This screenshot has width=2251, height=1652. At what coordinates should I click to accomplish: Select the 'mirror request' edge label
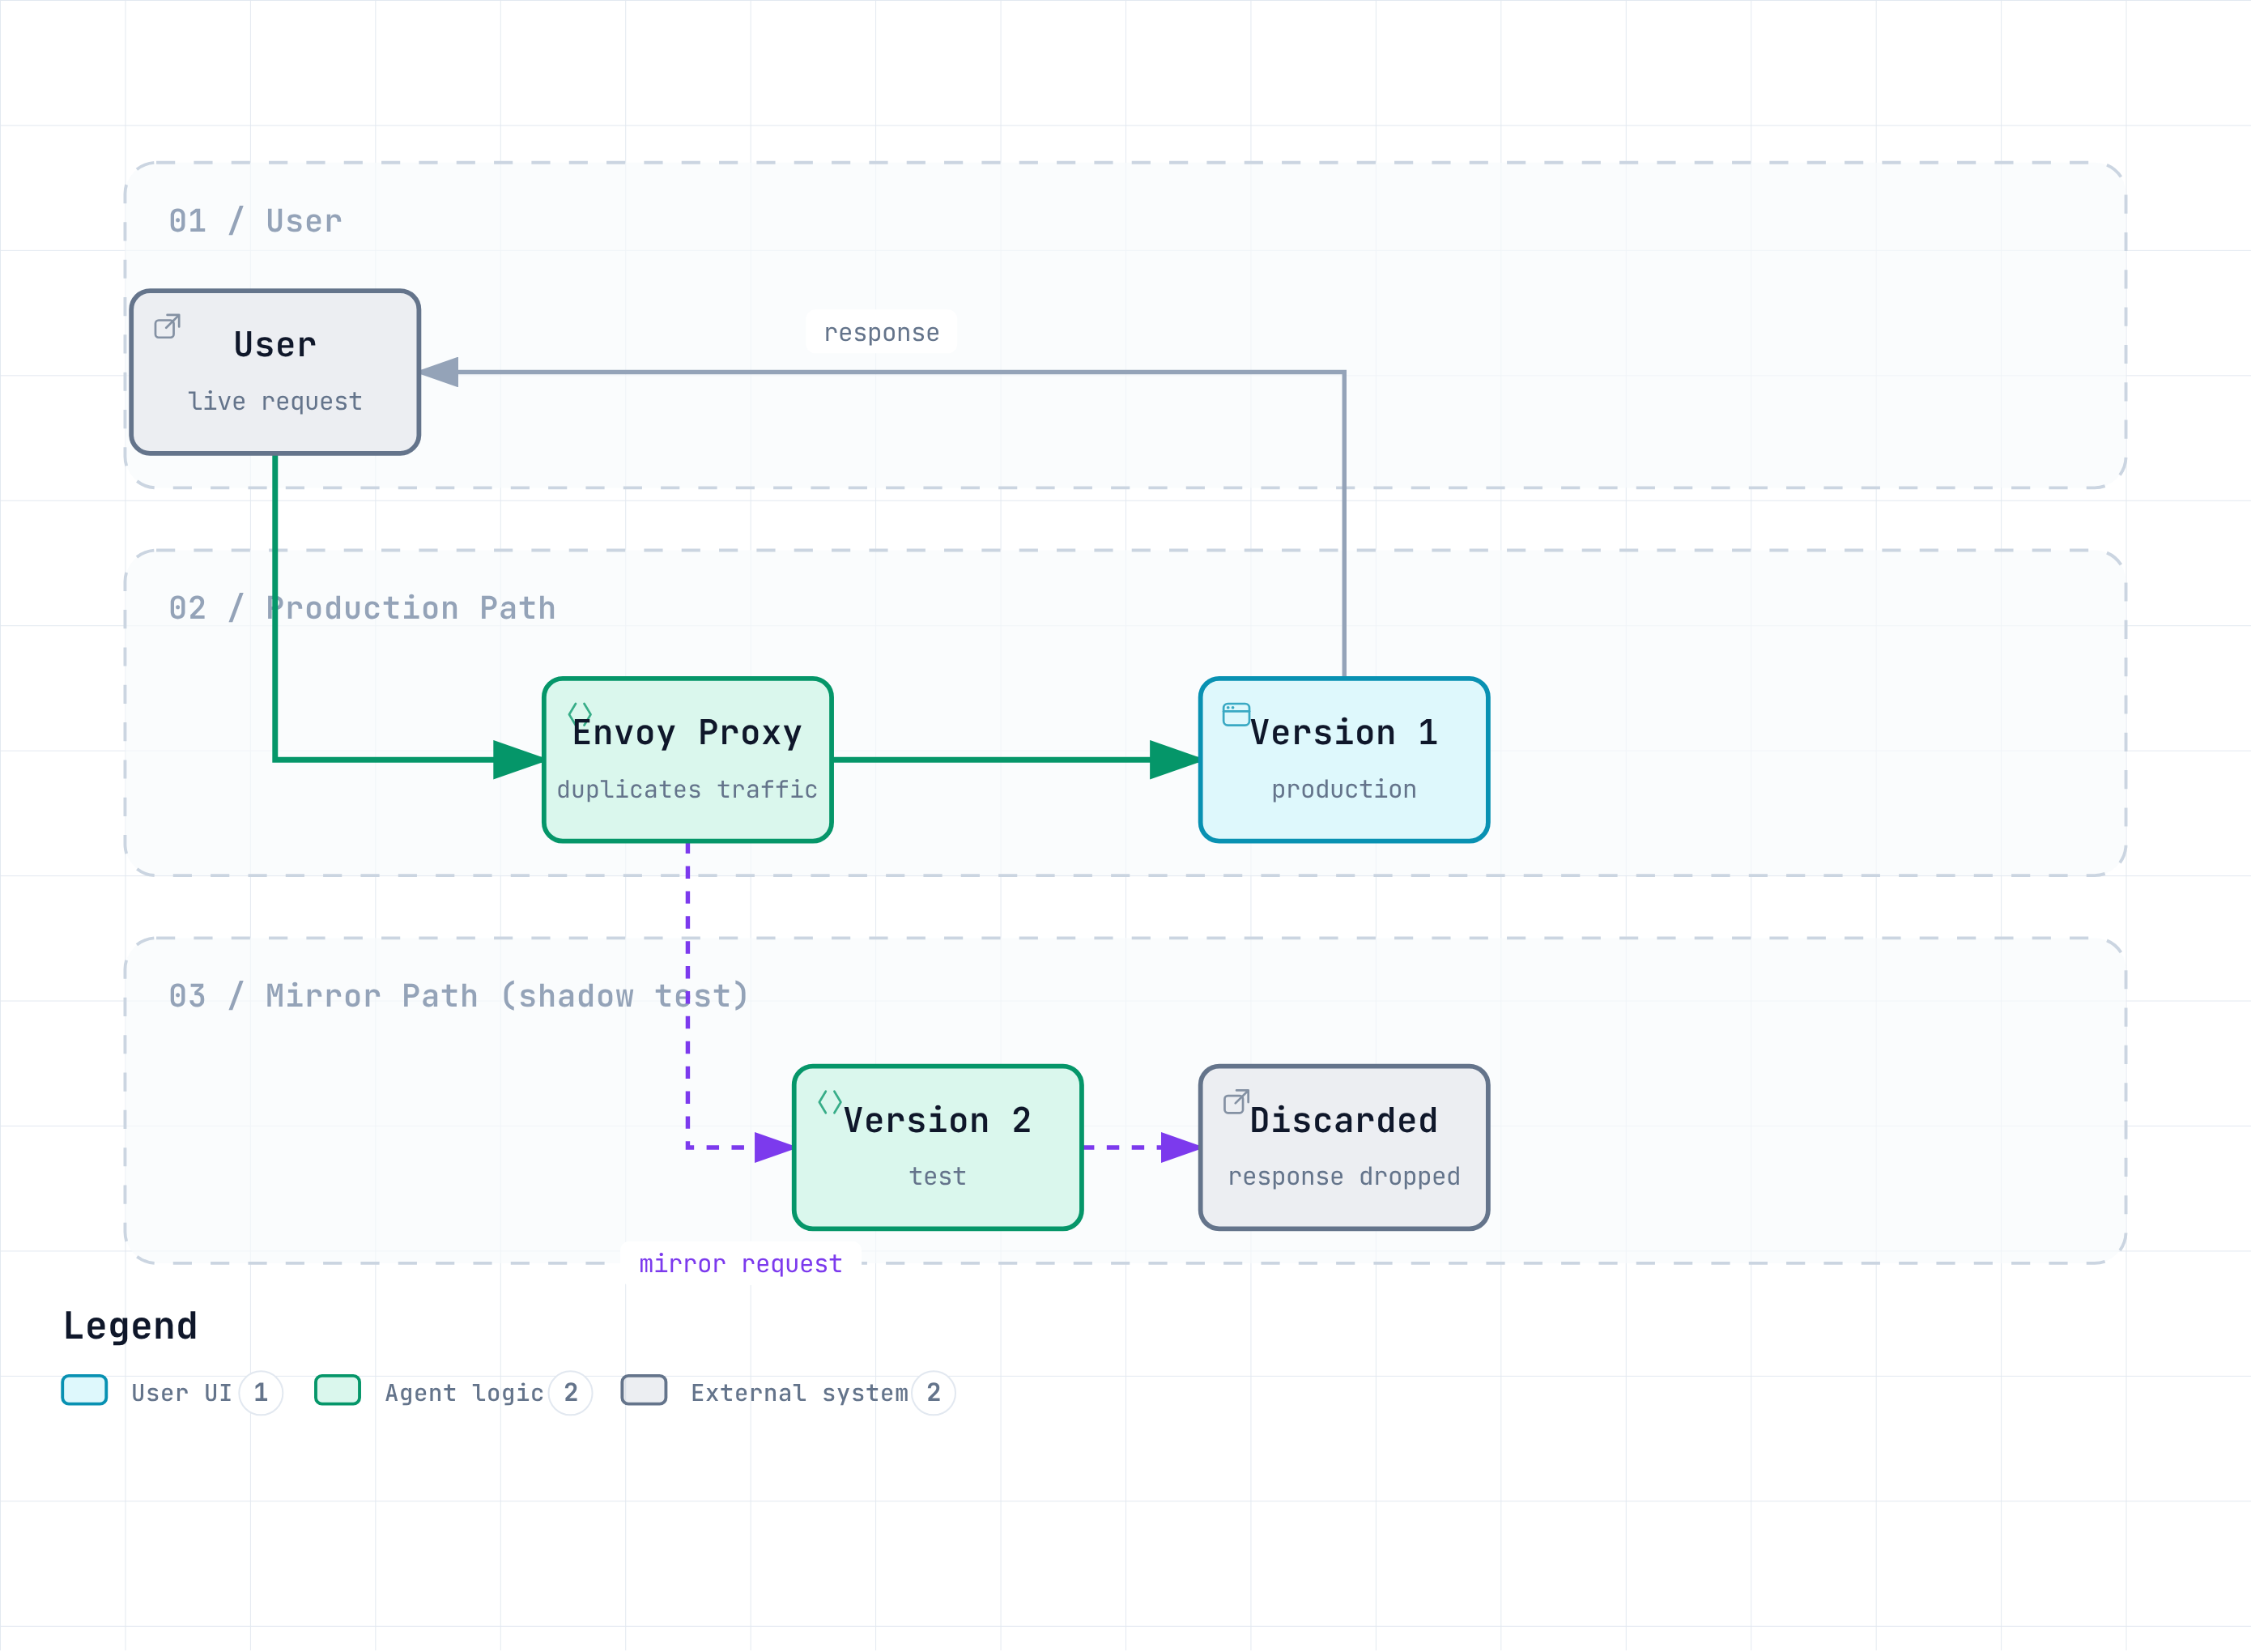pos(741,1263)
